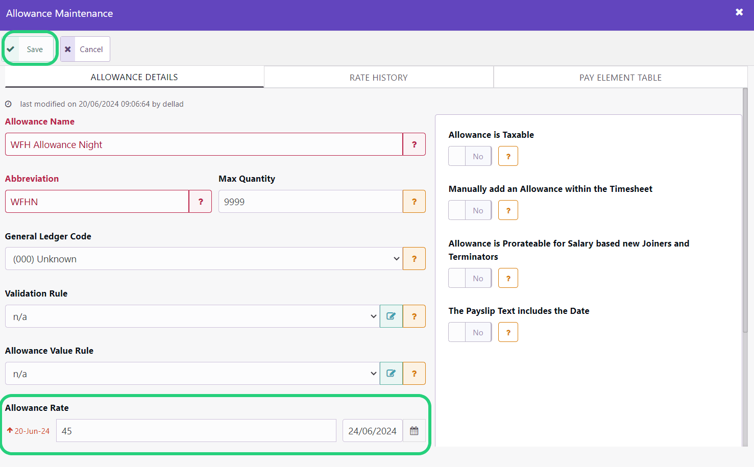Toggle the Payslip Text includes the Date switch
The image size is (754, 467).
coord(470,332)
